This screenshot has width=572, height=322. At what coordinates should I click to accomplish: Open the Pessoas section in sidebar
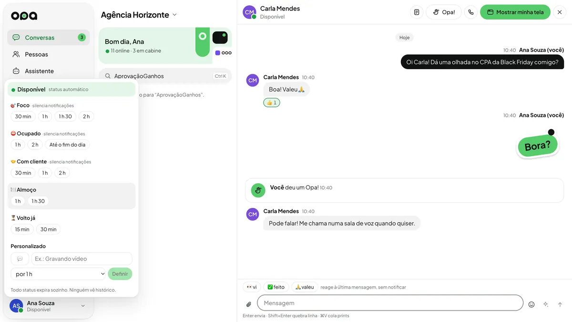tap(48, 54)
